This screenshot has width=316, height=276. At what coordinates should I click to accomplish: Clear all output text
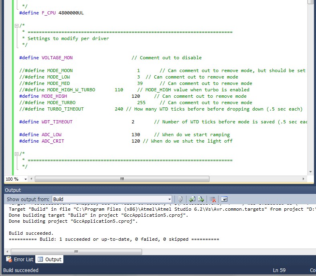pos(213,199)
